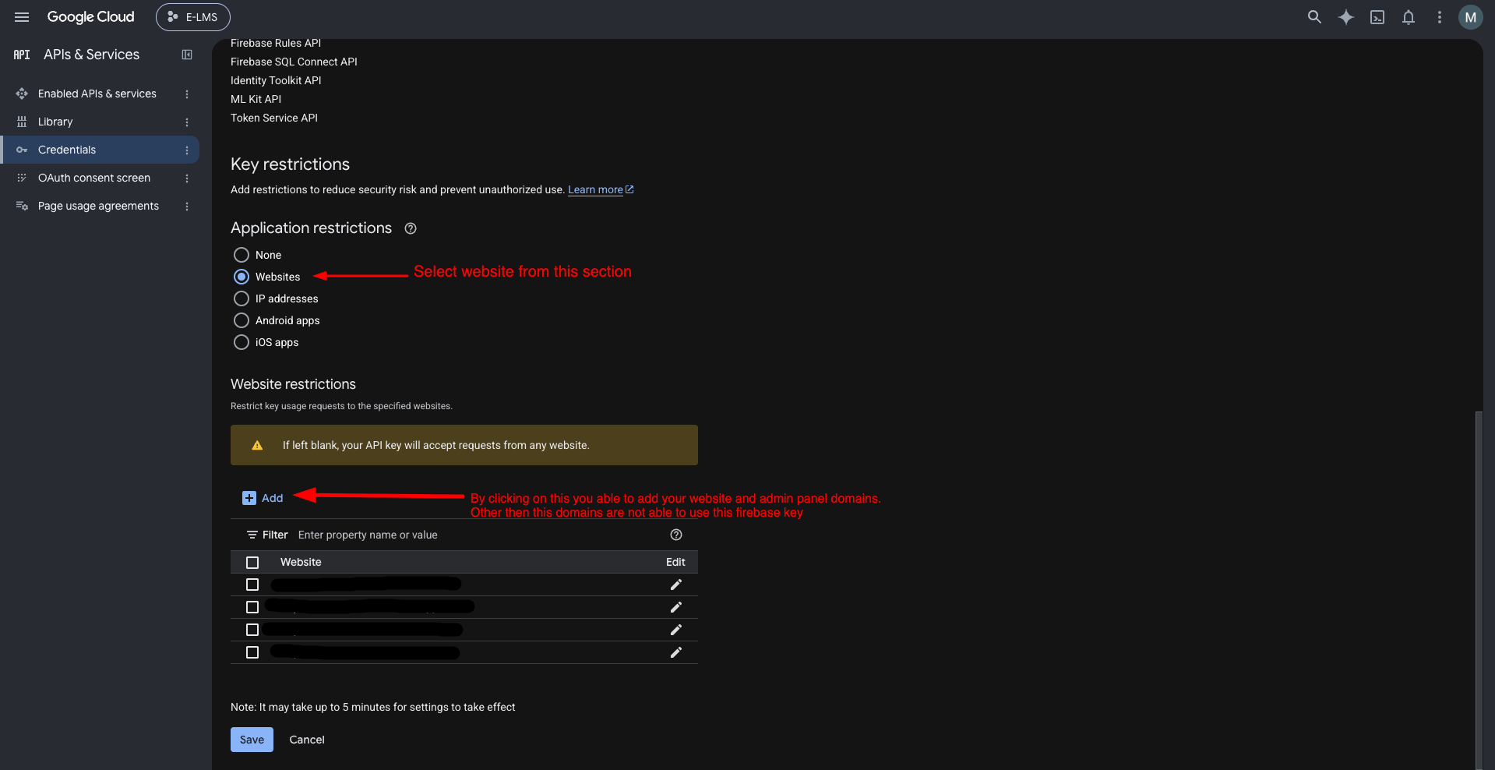Click Add to add a website

click(263, 498)
